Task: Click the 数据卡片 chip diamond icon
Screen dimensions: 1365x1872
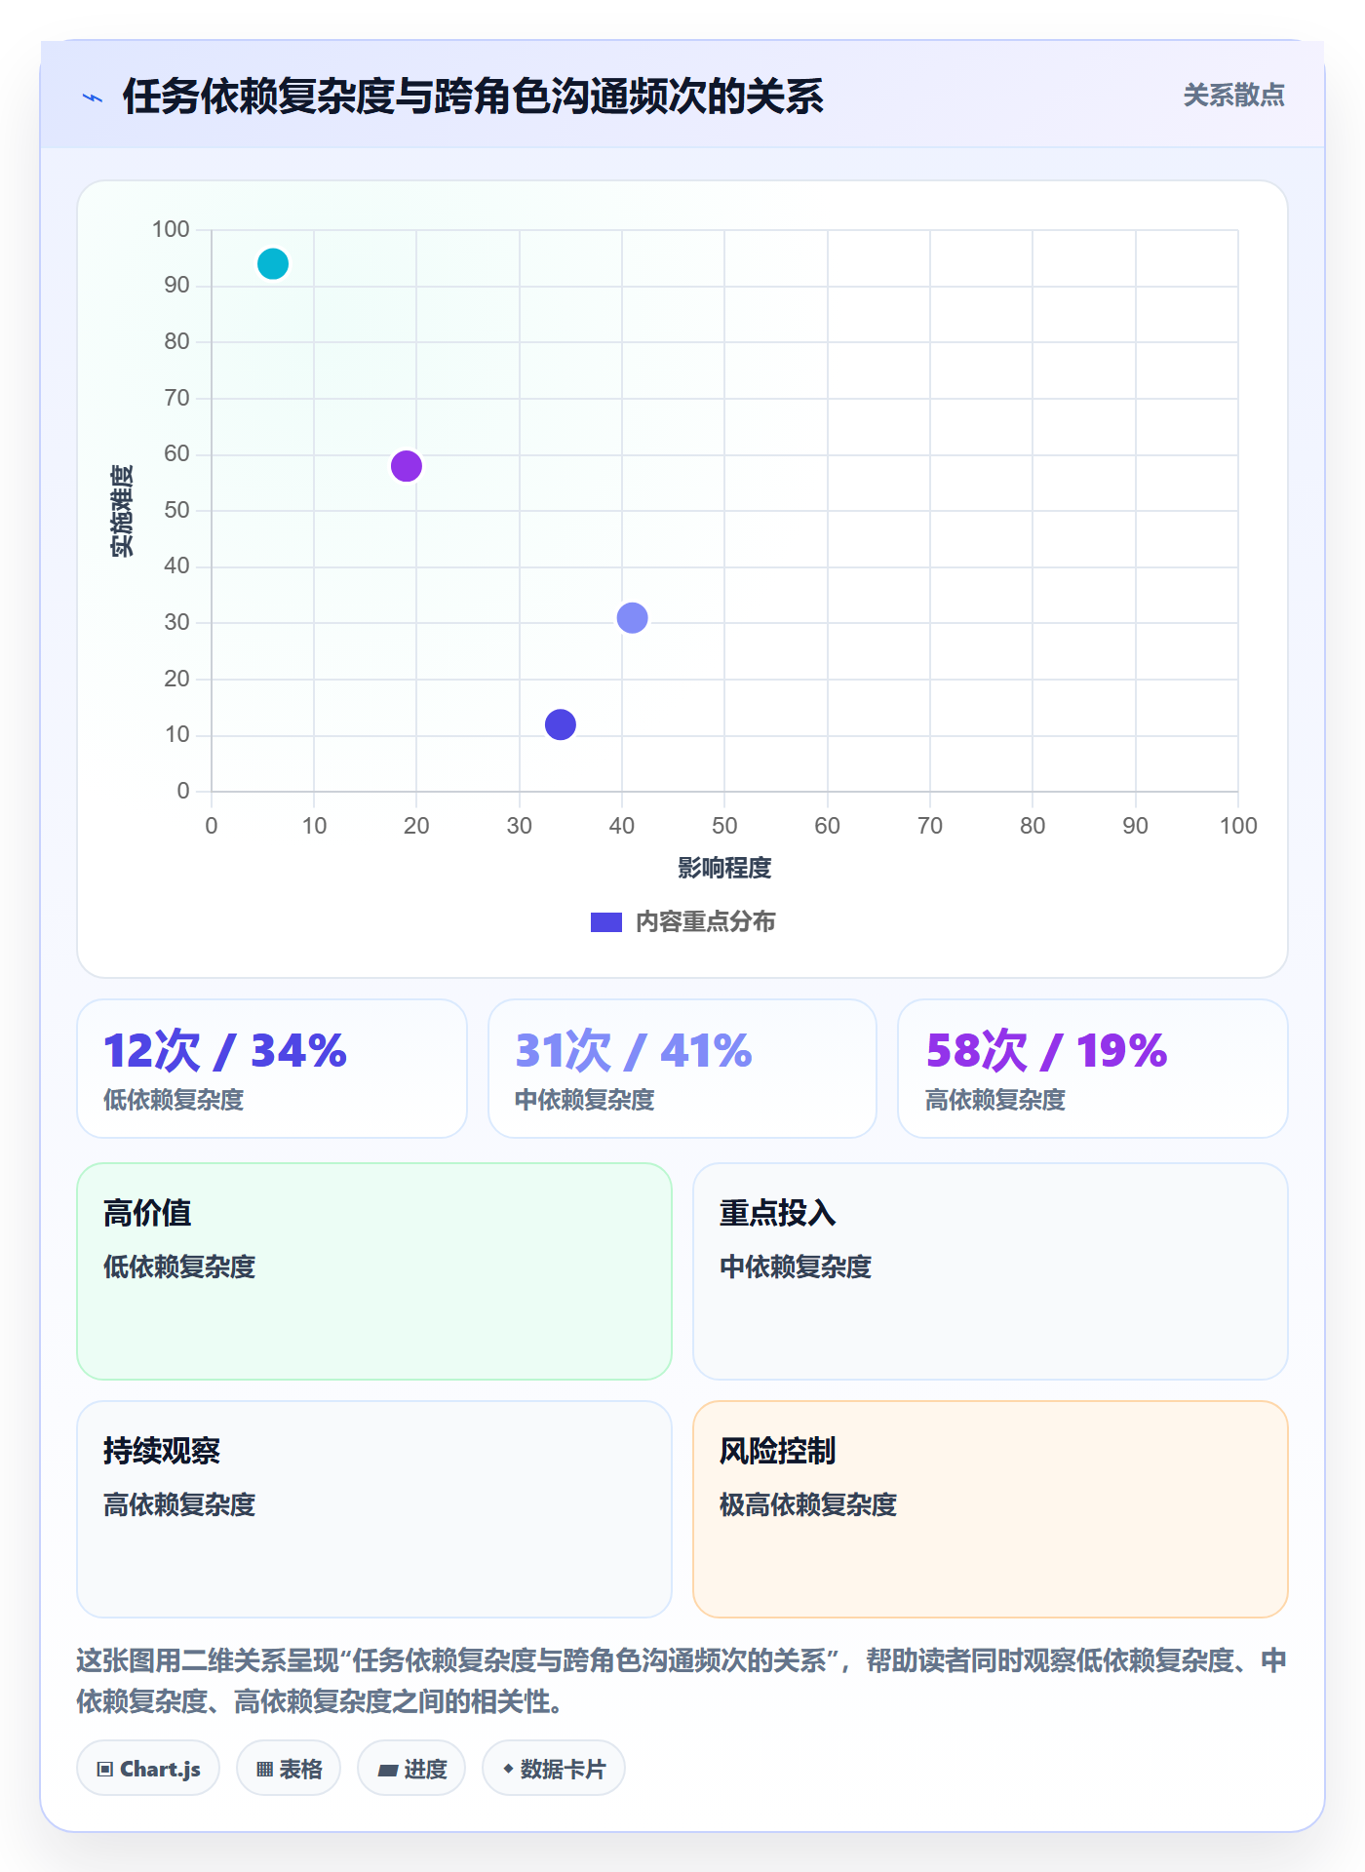Action: [x=508, y=1769]
